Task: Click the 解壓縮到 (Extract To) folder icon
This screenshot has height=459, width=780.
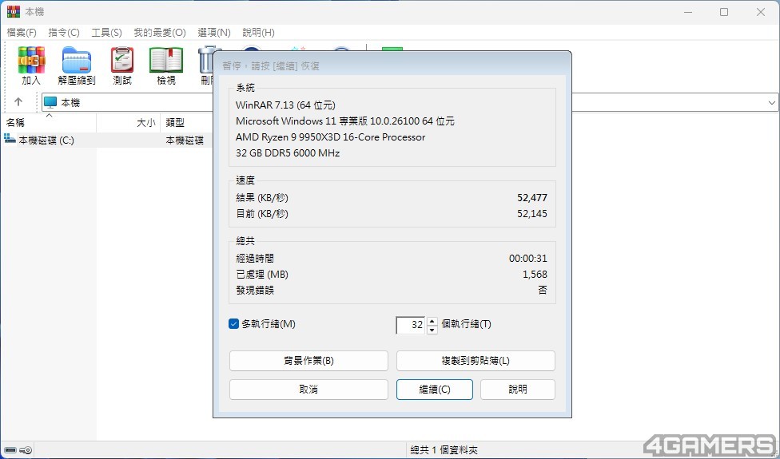Action: (77, 61)
